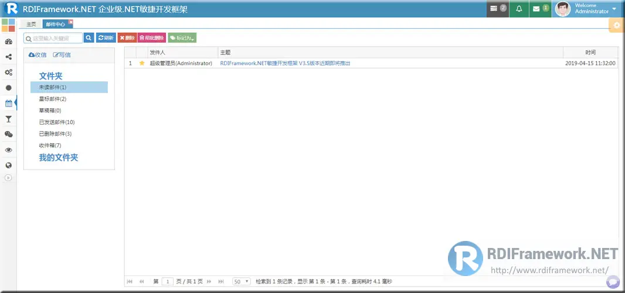625x293 pixels.
Task: Open the task list icon with badge 2
Action: (x=498, y=8)
